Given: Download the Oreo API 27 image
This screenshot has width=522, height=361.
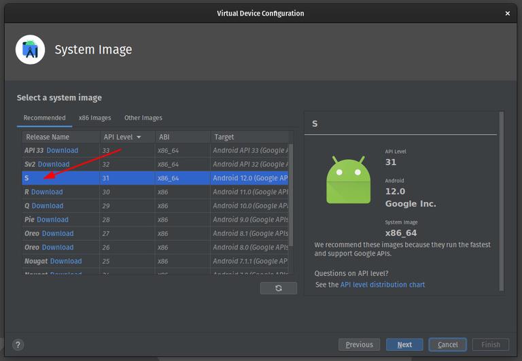Looking at the screenshot, I should [x=58, y=233].
